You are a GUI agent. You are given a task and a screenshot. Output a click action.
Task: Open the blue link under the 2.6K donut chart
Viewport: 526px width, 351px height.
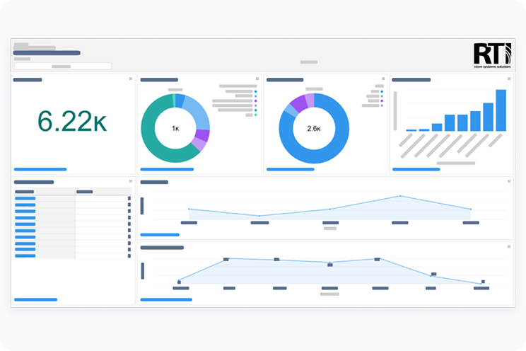[x=290, y=169]
